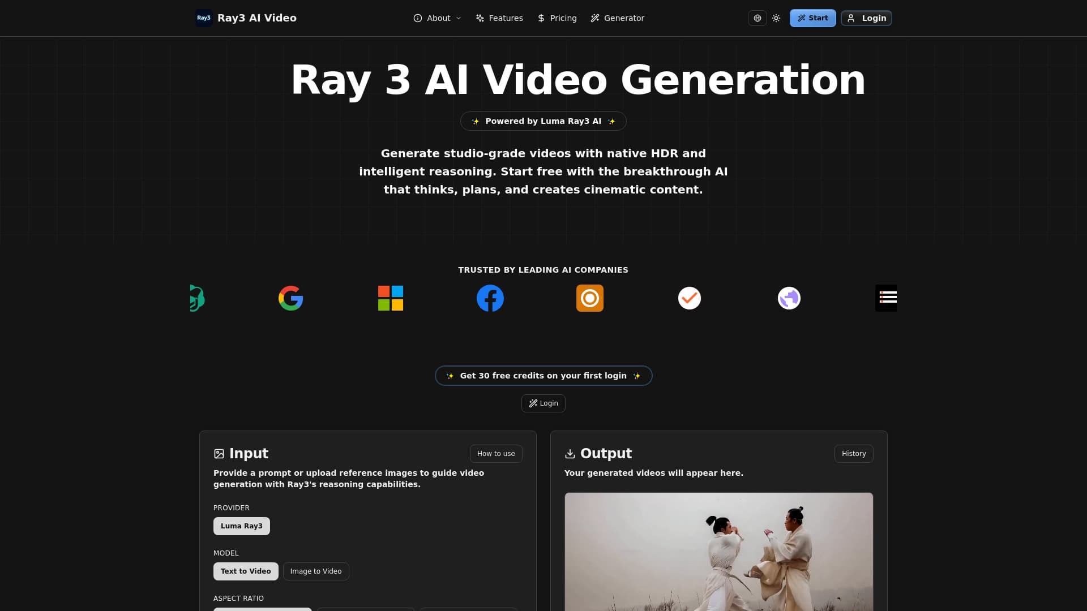Viewport: 1087px width, 611px height.
Task: Select the Google logo under trusted companies
Action: (290, 298)
